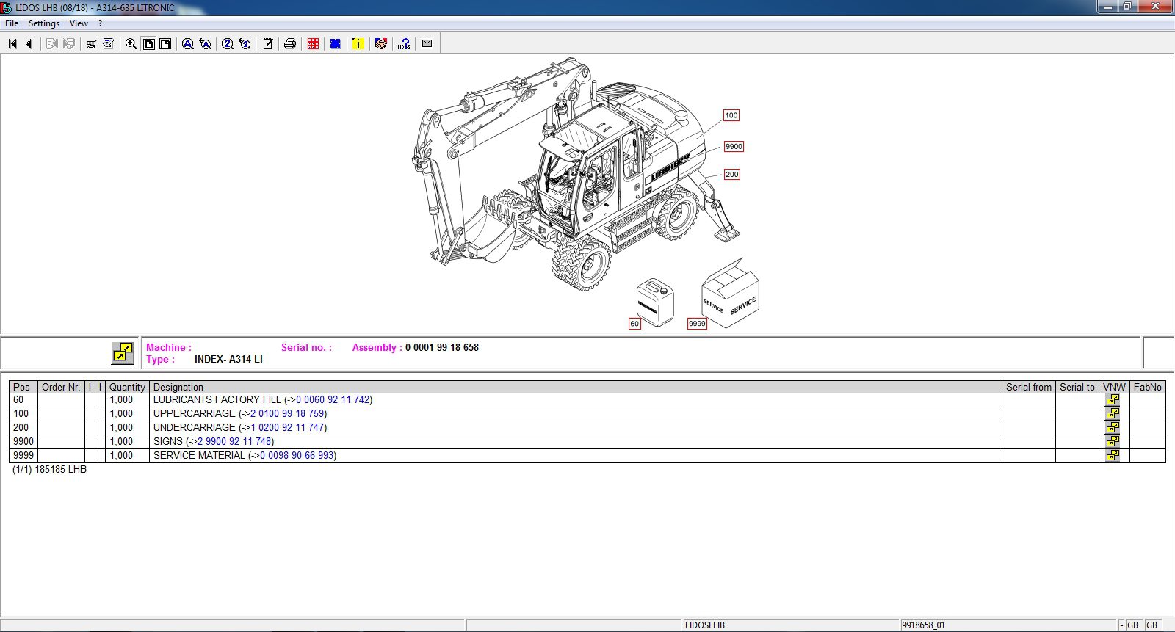This screenshot has height=632, width=1175.
Task: Open VNW icon for UPPERCARRIAGE row
Action: tap(1113, 414)
